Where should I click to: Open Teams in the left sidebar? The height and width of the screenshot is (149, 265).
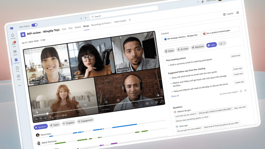click(x=15, y=53)
